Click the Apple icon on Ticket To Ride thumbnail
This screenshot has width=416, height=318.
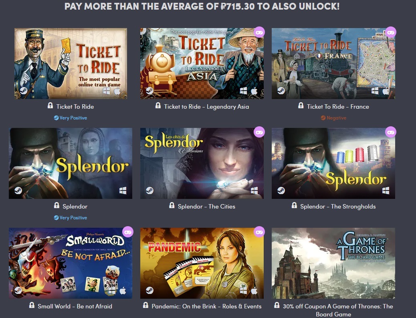point(117,91)
